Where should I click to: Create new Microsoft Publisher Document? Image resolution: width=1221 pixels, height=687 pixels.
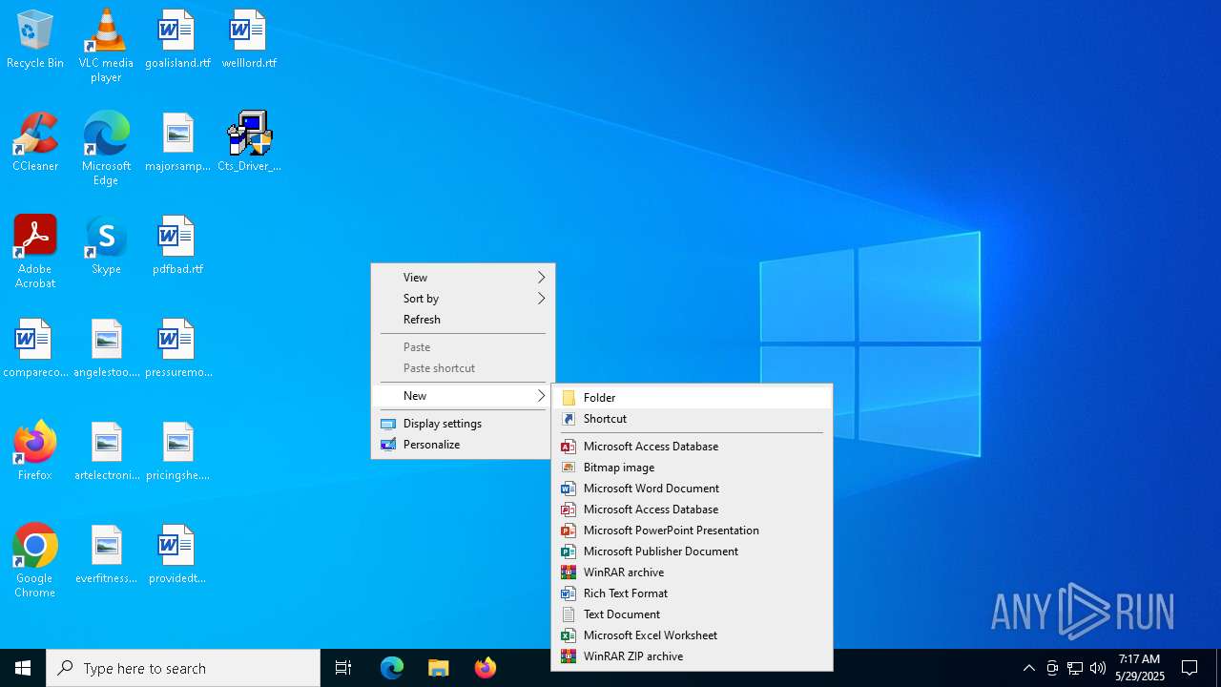[692, 552]
